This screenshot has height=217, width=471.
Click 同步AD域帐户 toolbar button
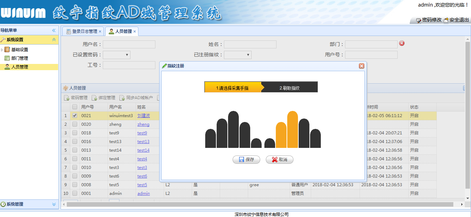click(x=136, y=98)
